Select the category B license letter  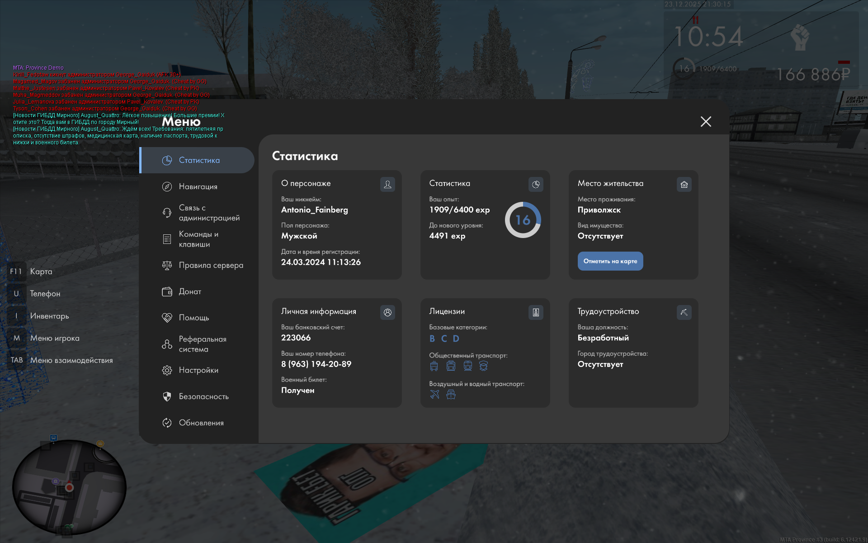[x=432, y=338]
